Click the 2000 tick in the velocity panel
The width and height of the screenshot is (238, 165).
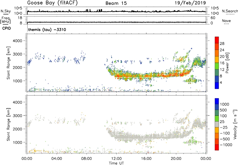pos(17,129)
